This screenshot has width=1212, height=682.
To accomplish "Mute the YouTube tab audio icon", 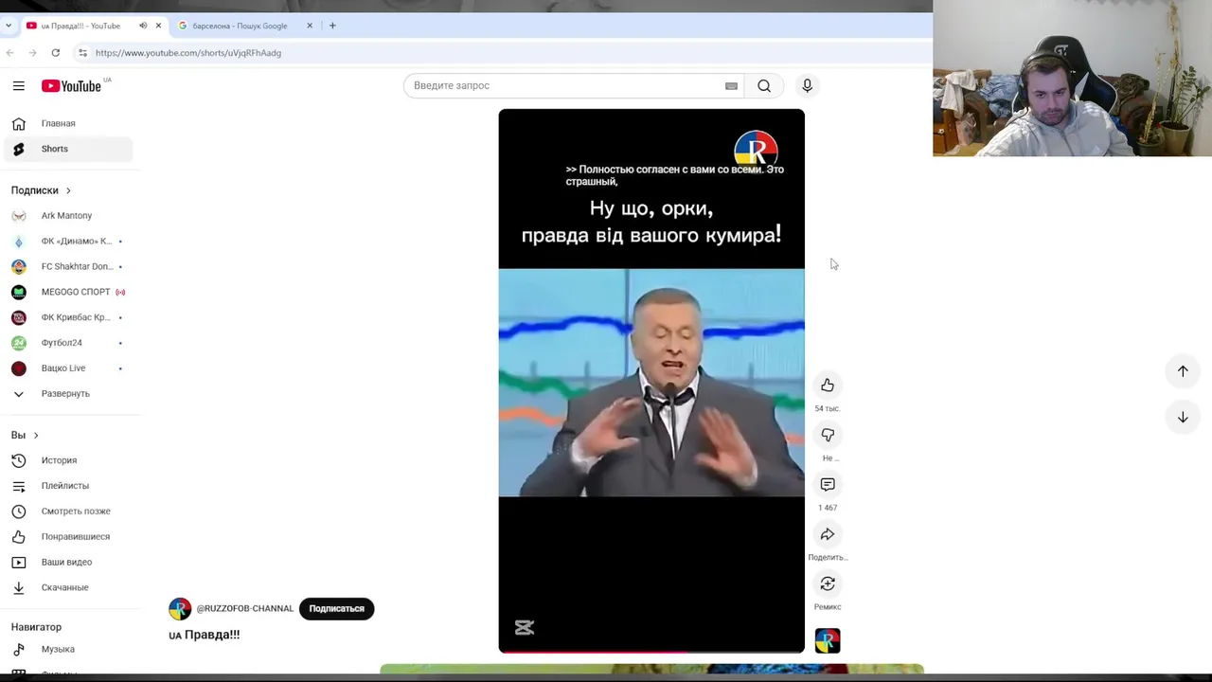I will 143,26.
